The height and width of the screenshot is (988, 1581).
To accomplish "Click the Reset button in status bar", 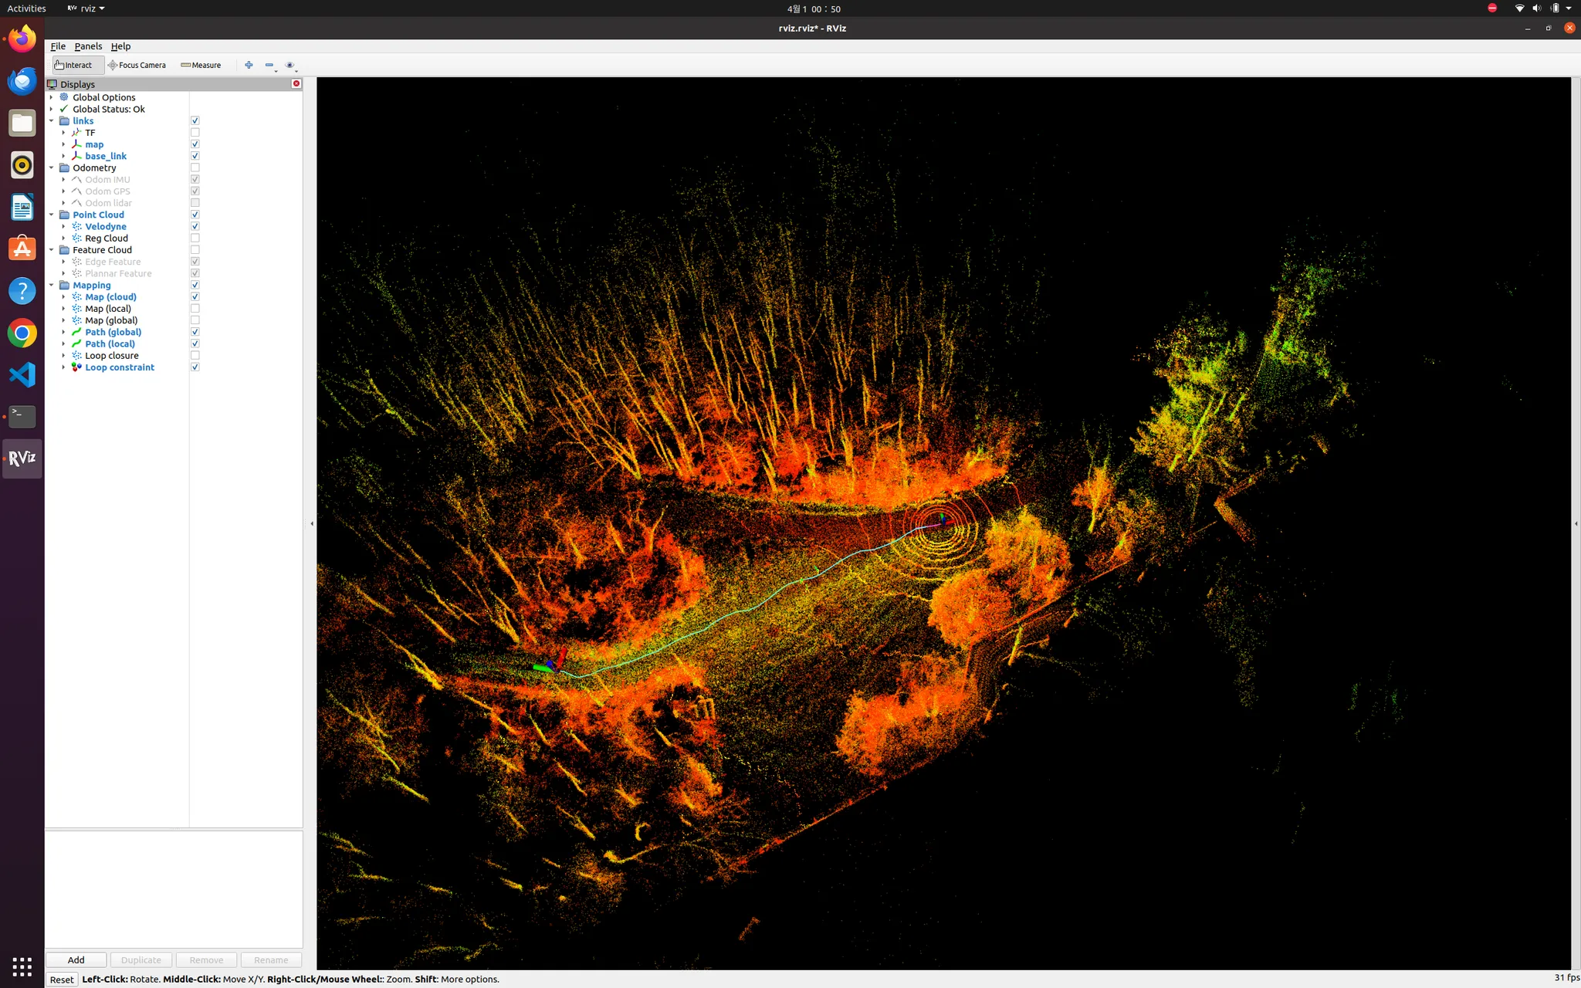I will click(x=62, y=979).
